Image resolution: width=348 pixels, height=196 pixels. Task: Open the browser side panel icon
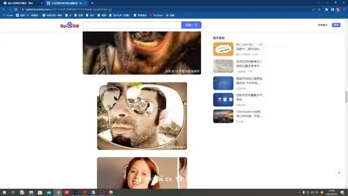(332, 10)
